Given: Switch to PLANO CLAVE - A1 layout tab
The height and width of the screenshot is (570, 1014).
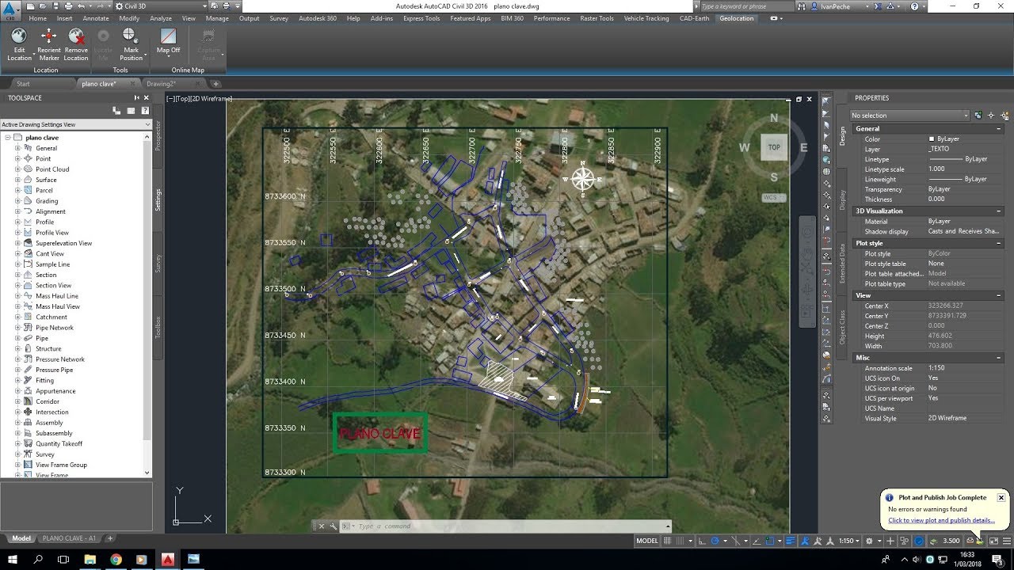Looking at the screenshot, I should [x=69, y=538].
